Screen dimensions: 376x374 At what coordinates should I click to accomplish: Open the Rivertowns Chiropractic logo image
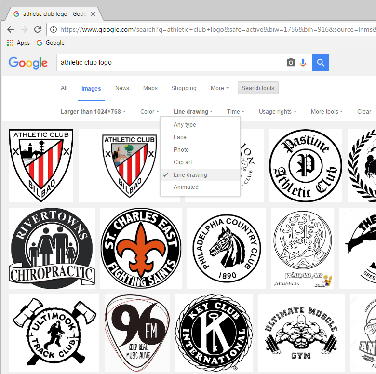tap(52, 248)
